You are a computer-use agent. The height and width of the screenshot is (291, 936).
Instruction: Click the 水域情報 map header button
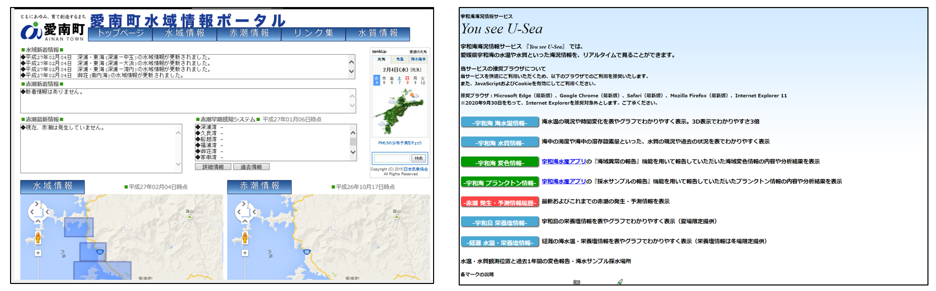[x=52, y=186]
